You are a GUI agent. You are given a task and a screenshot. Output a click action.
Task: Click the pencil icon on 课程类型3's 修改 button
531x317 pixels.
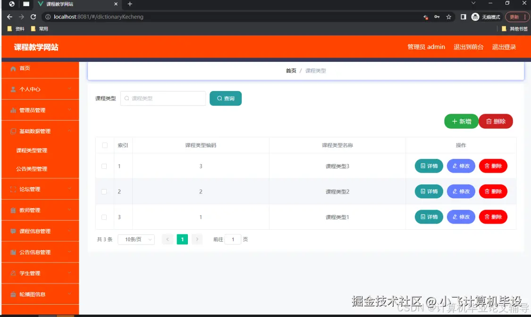pos(455,166)
